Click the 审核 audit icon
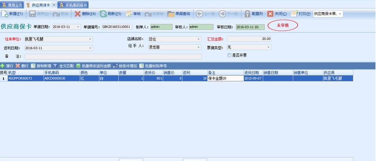 (x=129, y=14)
